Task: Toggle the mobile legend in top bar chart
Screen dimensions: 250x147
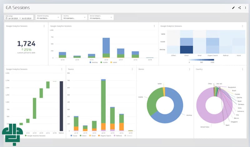Action: pos(104,62)
